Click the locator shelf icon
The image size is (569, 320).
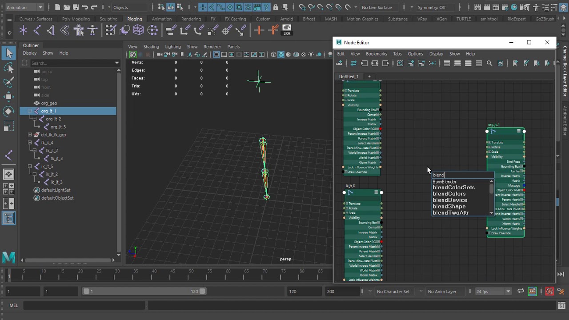23,30
